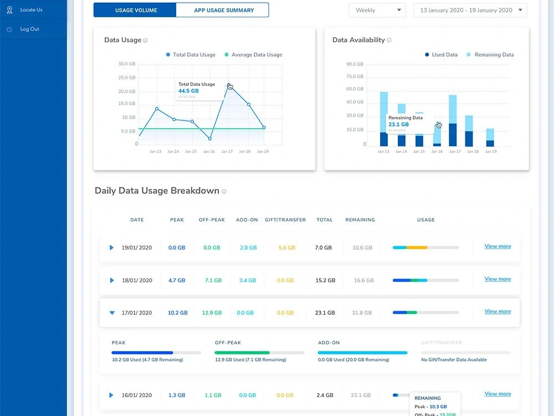The width and height of the screenshot is (554, 416).
Task: Click Log Out in sidebar
Action: (30, 29)
